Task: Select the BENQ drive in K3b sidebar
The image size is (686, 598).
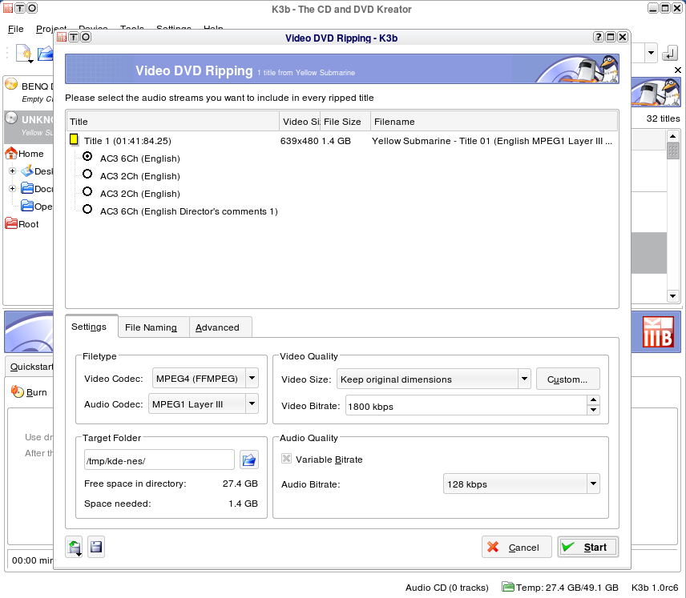Action: 29,91
